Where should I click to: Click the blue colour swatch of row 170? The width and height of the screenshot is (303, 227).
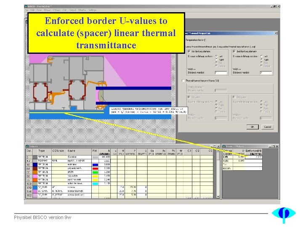coord(35,187)
